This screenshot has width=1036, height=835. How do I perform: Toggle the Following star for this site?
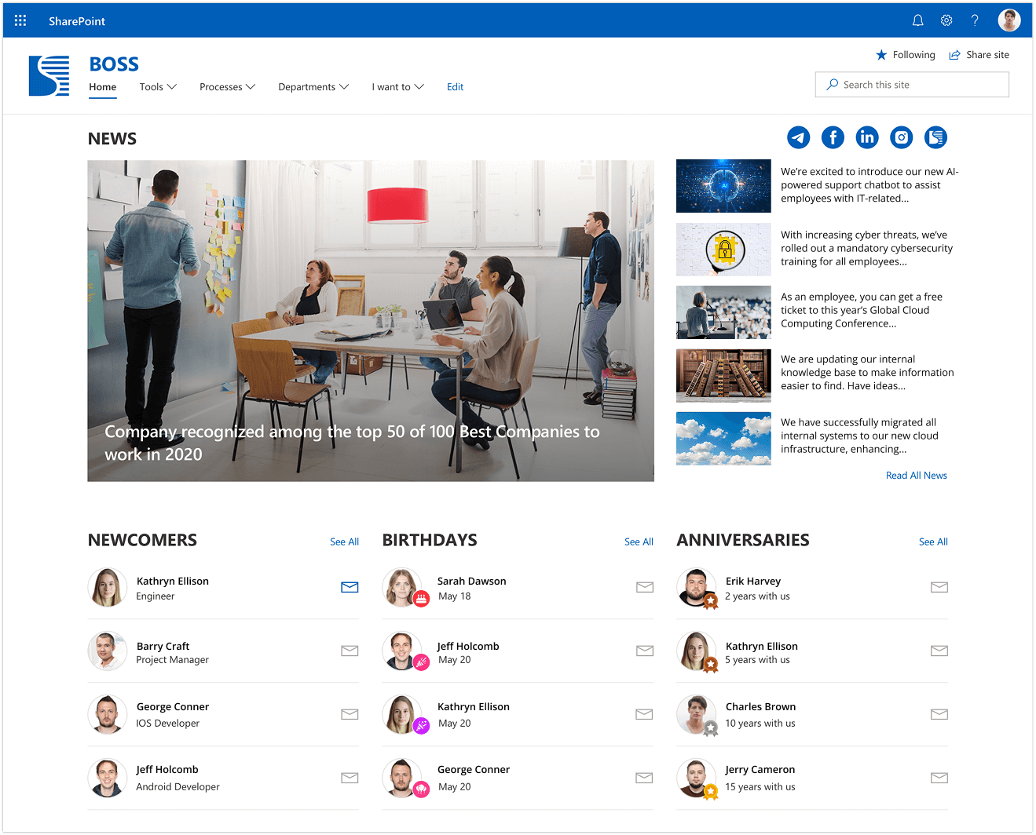(906, 55)
